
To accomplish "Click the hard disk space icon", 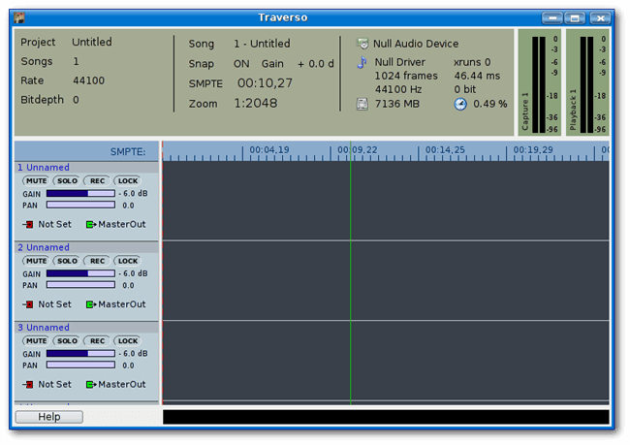I will pos(362,104).
